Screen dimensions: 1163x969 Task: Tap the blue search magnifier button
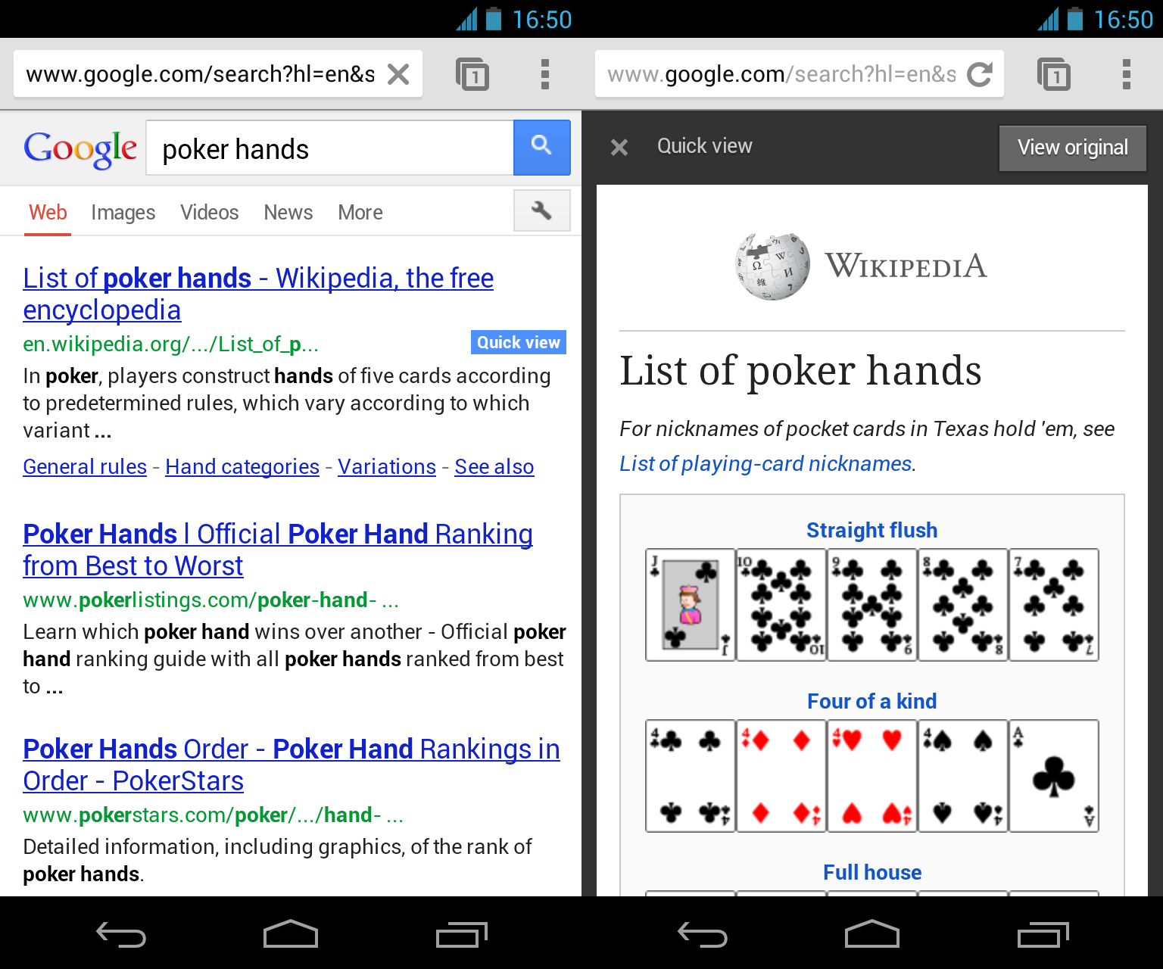coord(541,148)
